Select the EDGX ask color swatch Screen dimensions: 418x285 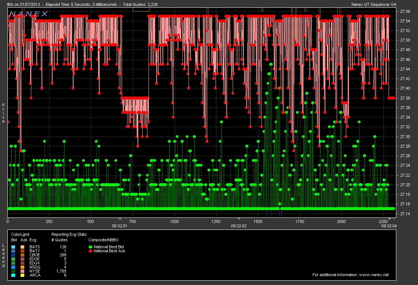pyautogui.click(x=22, y=263)
